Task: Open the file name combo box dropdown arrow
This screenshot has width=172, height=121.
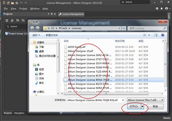Action: (x=123, y=100)
